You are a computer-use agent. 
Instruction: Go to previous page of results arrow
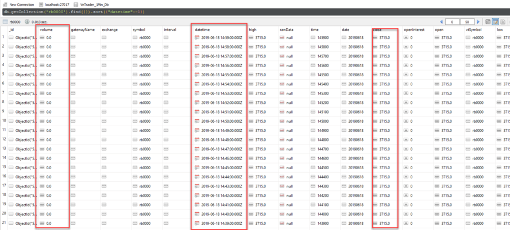point(442,22)
